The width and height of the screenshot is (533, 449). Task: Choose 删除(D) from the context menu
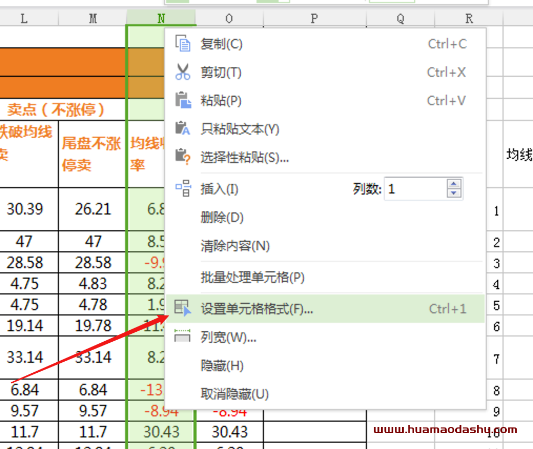[x=325, y=217]
